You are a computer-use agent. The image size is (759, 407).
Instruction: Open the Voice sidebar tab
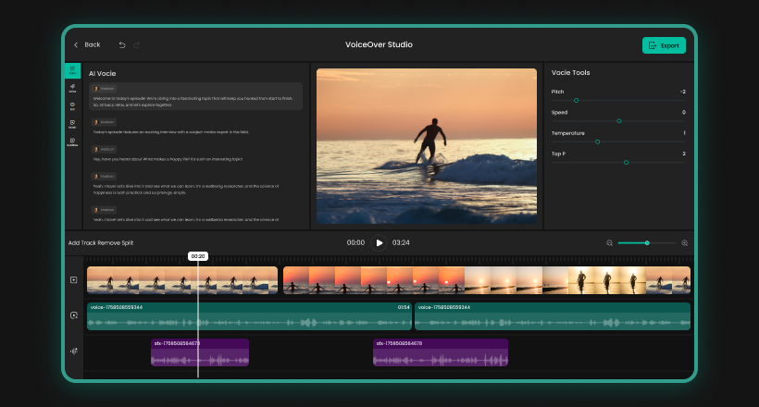tap(72, 88)
